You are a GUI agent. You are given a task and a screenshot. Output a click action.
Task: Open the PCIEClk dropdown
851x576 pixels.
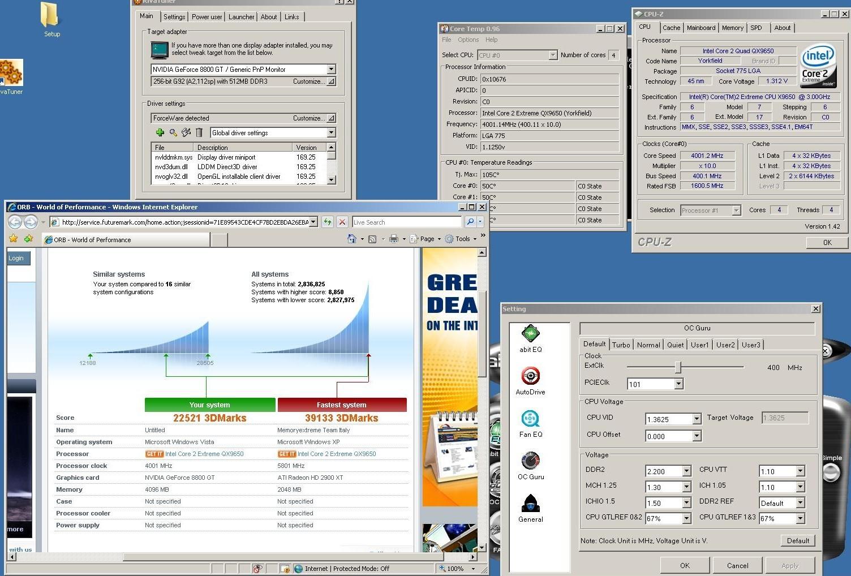pyautogui.click(x=678, y=384)
